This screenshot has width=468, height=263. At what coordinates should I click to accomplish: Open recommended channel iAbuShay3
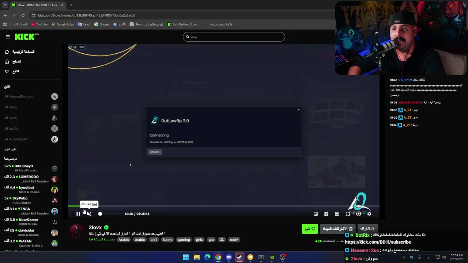(x=31, y=168)
